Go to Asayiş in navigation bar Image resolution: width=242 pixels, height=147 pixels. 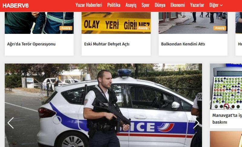tap(131, 5)
